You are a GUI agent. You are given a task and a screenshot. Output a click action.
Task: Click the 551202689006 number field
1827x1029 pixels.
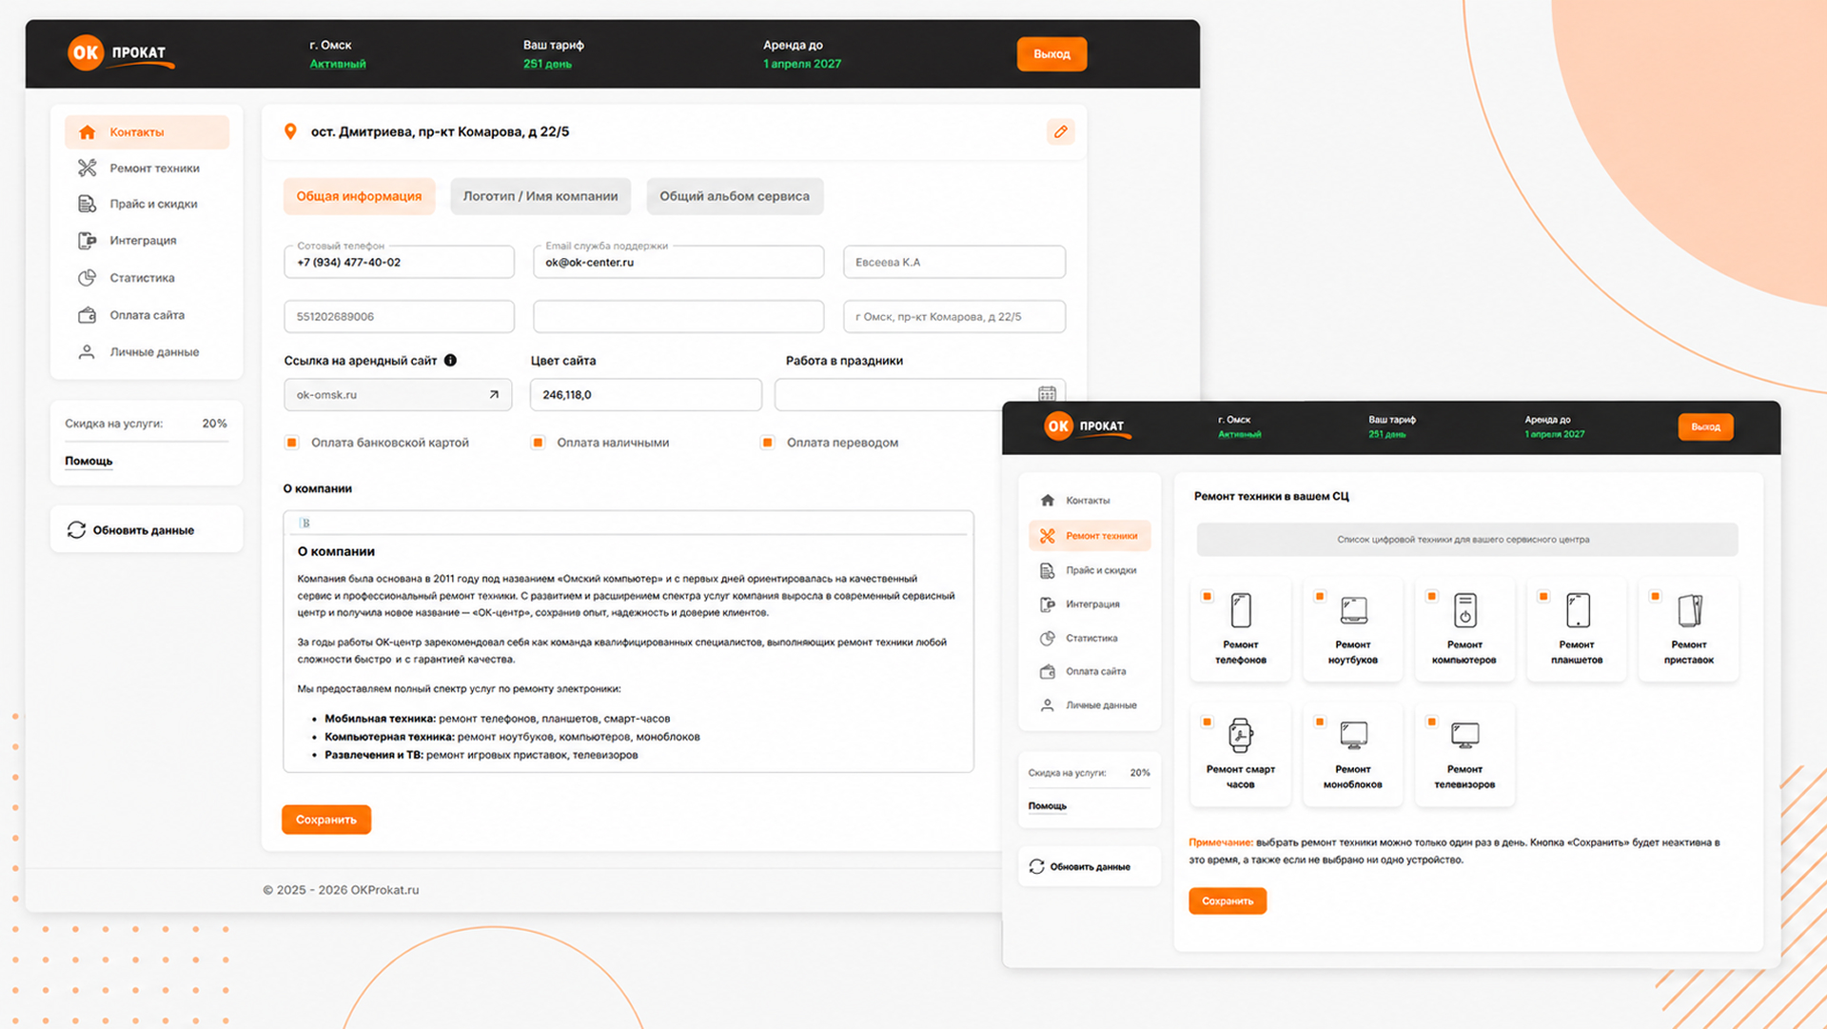pyautogui.click(x=399, y=316)
